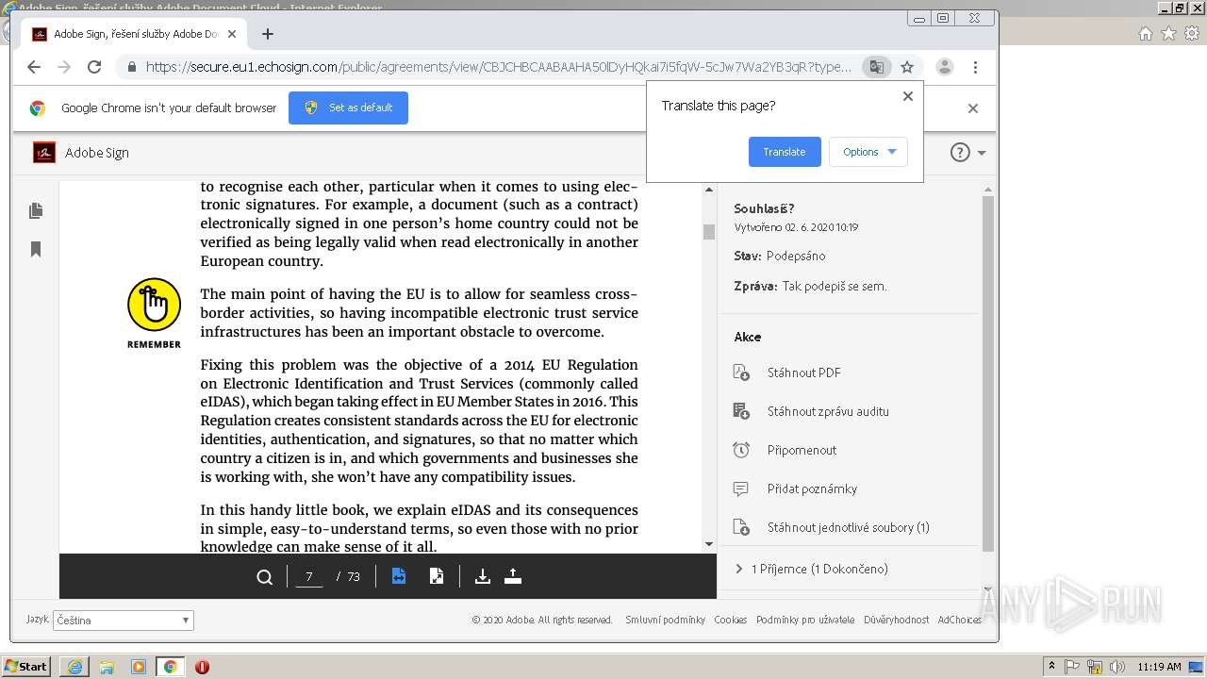Screen dimensions: 1207x679
Task: Click the Adobe Sign logo
Action: coord(44,153)
